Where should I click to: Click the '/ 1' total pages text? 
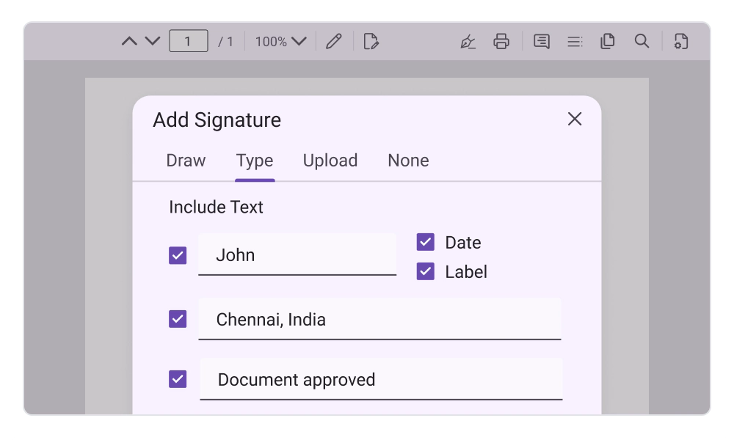coord(225,42)
